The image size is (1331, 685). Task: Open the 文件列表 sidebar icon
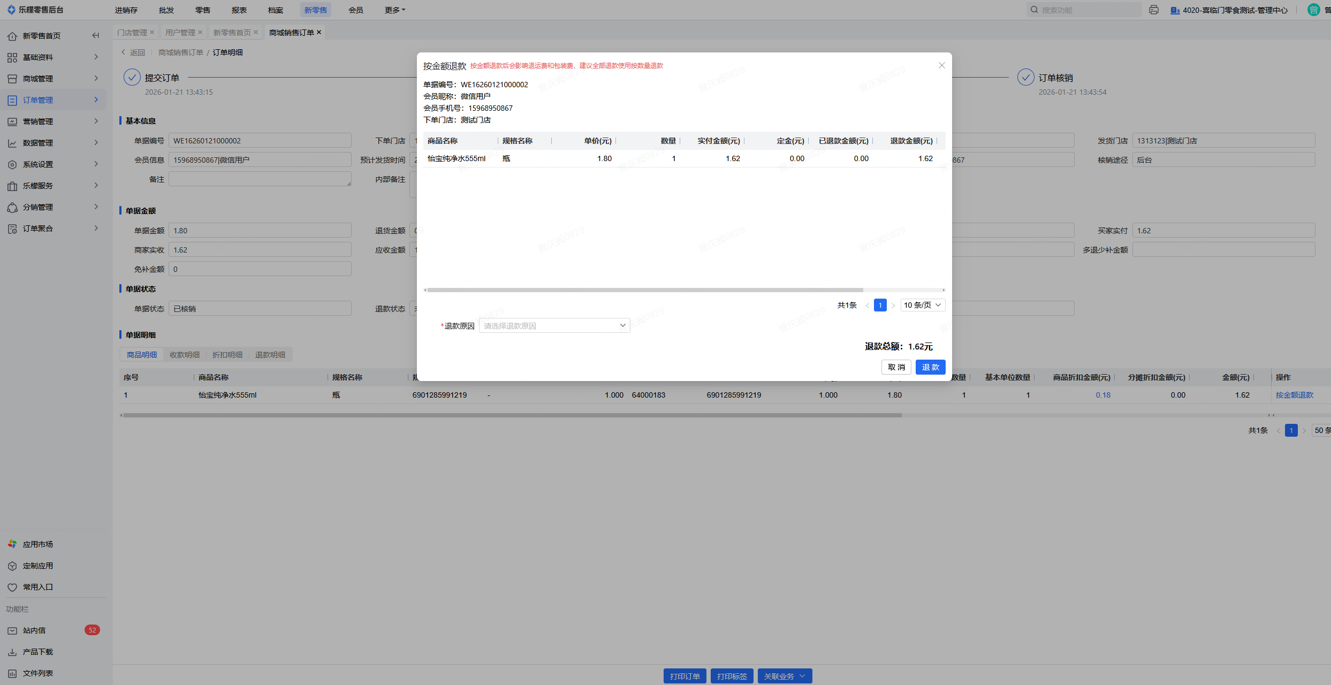12,674
